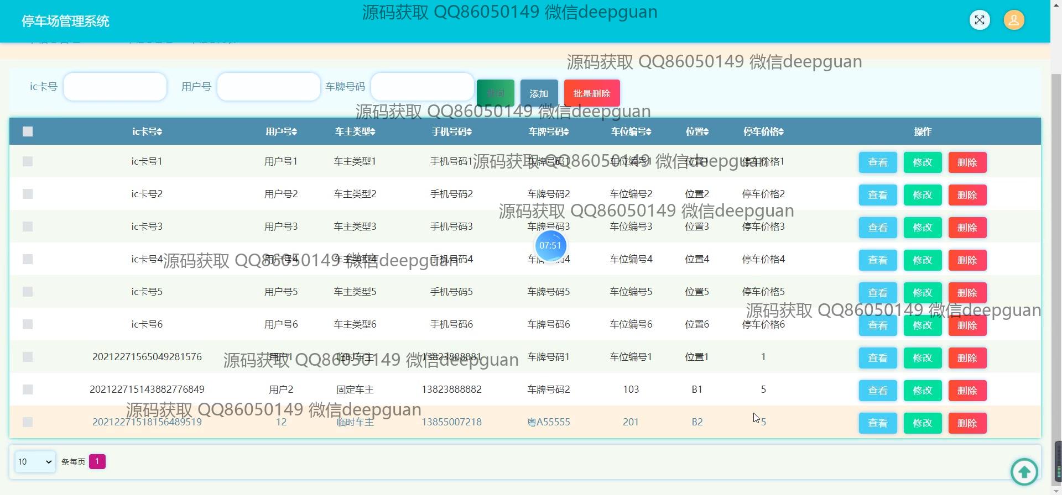1062x495 pixels.
Task: Open the rows-per-page dropdown showing 10
Action: click(35, 462)
